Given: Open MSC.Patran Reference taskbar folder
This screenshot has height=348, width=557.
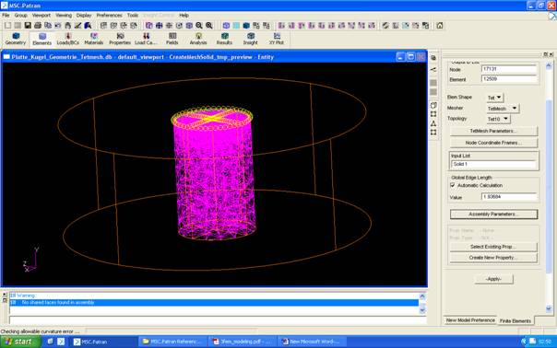Looking at the screenshot, I should tap(172, 342).
